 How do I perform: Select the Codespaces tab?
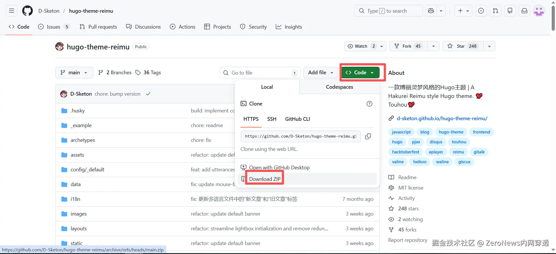tap(339, 87)
